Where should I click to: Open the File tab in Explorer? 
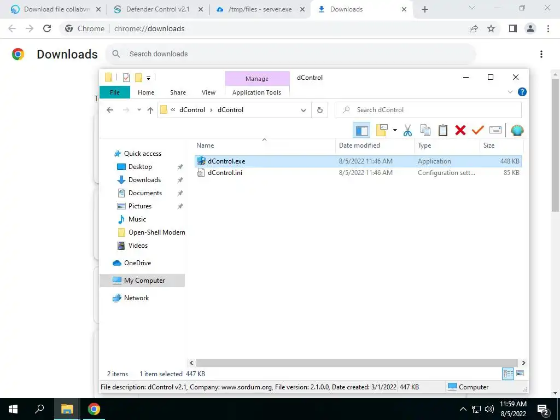[115, 92]
